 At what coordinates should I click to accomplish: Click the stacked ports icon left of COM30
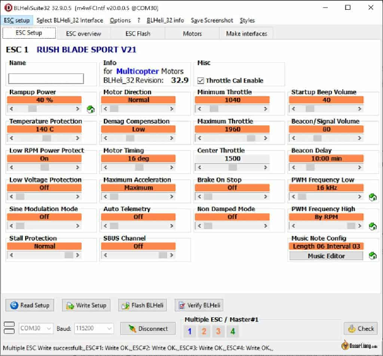pos(9,328)
